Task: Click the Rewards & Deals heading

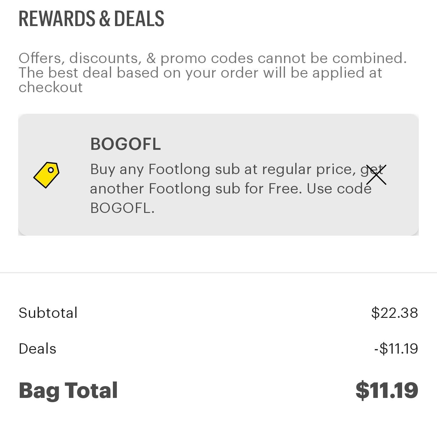Action: pos(91,19)
